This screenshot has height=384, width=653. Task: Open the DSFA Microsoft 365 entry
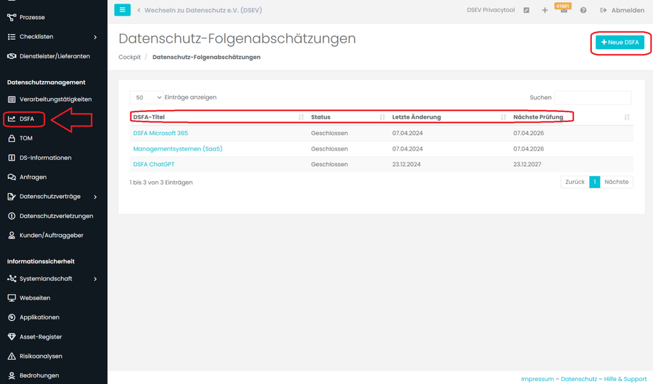[x=160, y=133]
